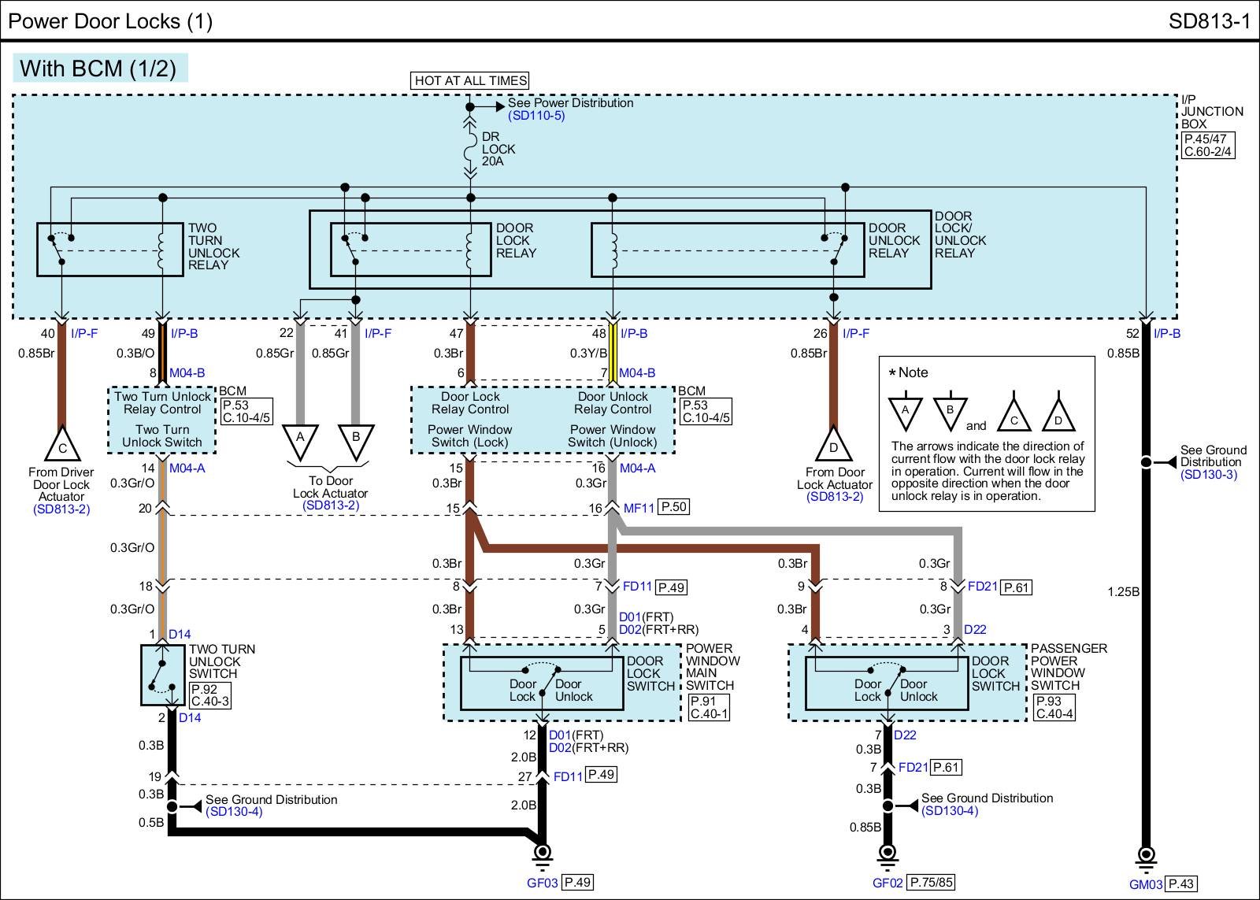Open the P.75/85 reference beside GF02
Image resolution: width=1260 pixels, height=900 pixels.
click(x=932, y=882)
